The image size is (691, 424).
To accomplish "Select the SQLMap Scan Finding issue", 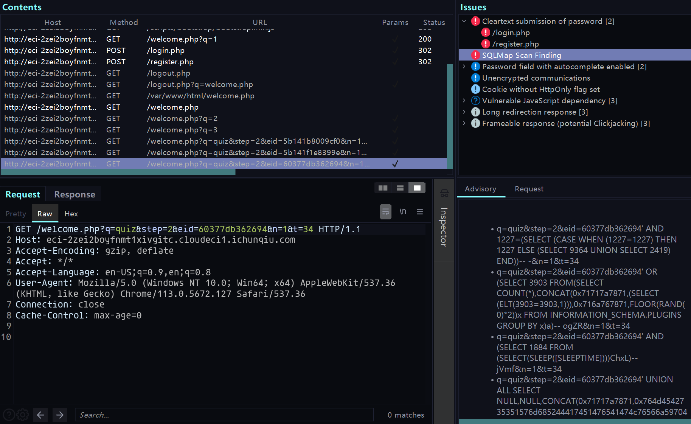I will point(575,55).
